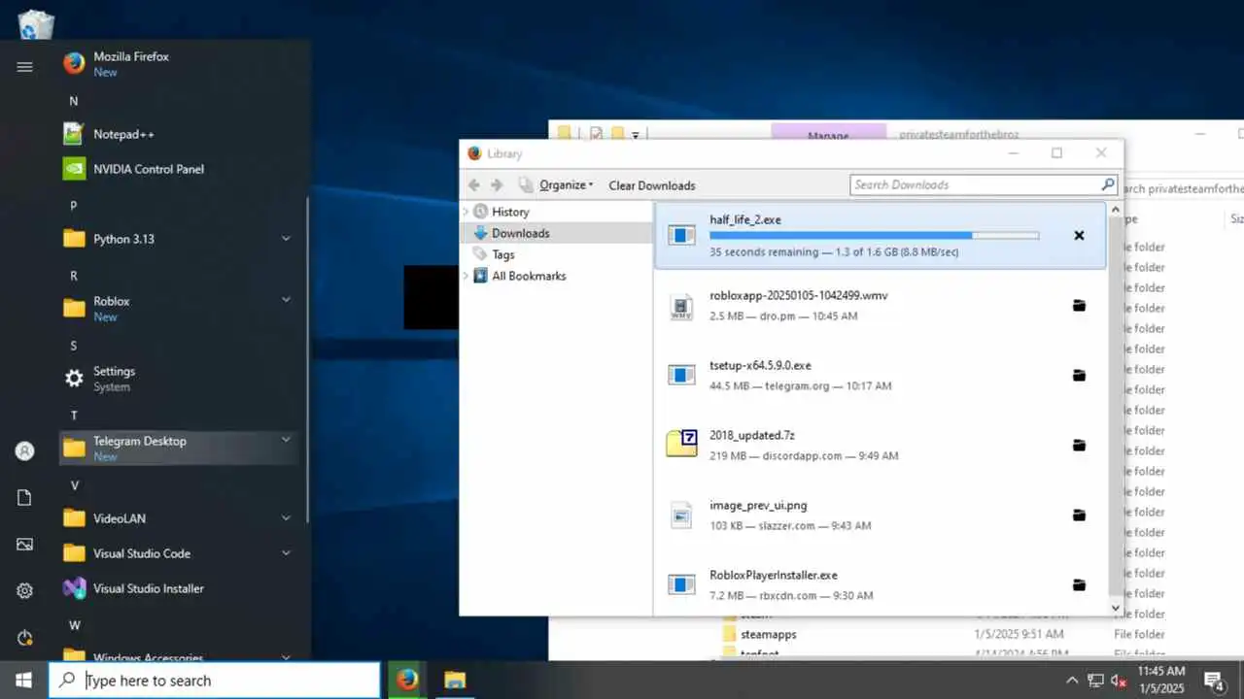The height and width of the screenshot is (699, 1244).
Task: Show hidden system tray icons
Action: pos(1072,681)
